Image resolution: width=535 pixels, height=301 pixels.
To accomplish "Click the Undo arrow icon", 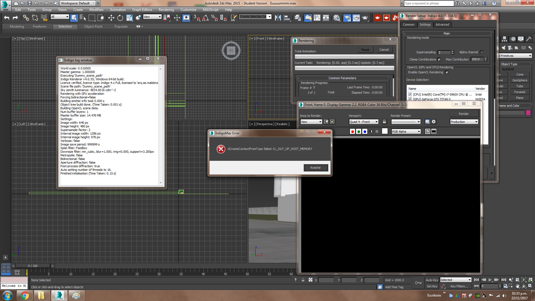I will pyautogui.click(x=7, y=18).
